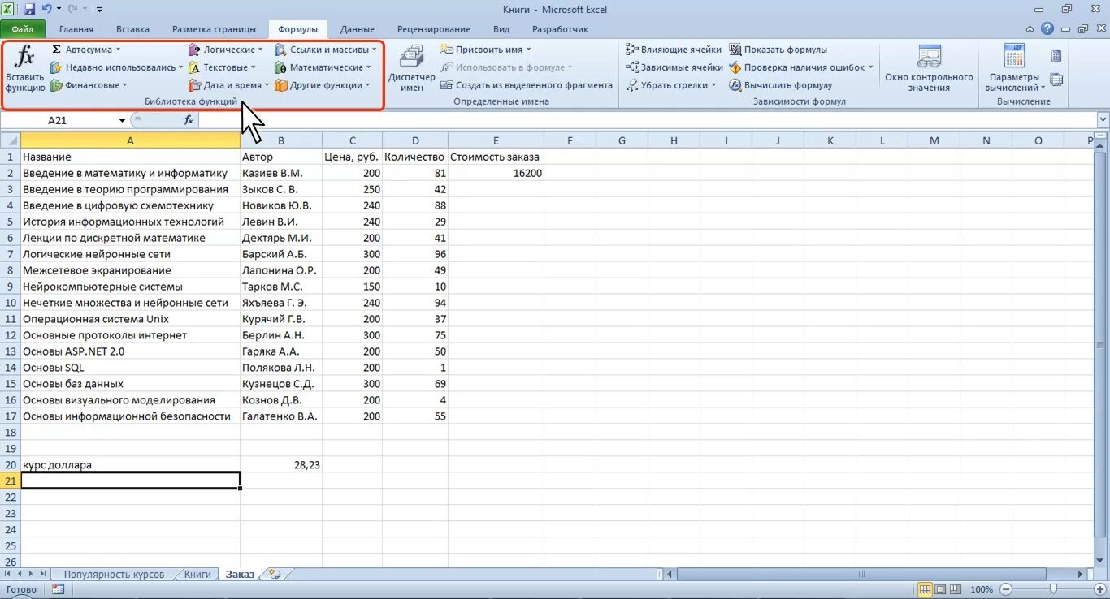Toggle Show Formulas (Показать формулы)
Viewport: 1110px width, 599px height.
click(x=778, y=50)
